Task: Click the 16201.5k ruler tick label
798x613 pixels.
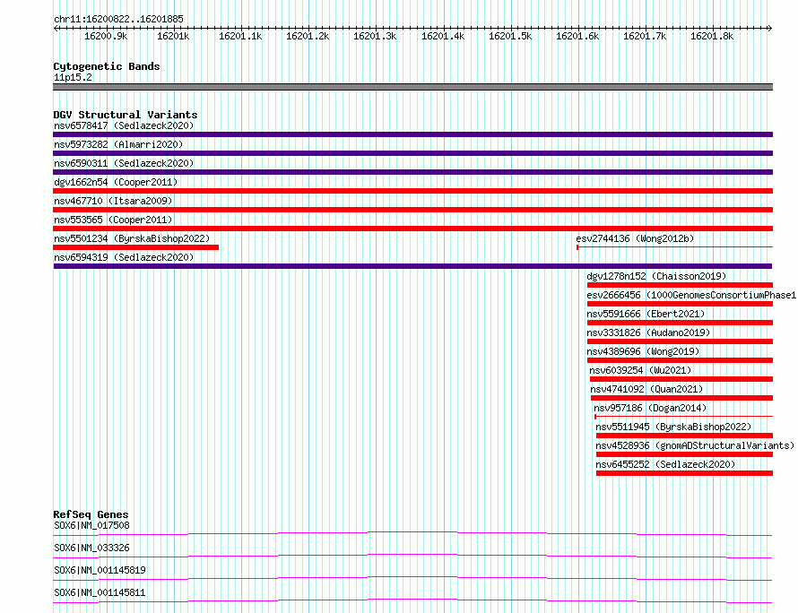Action: tap(510, 36)
